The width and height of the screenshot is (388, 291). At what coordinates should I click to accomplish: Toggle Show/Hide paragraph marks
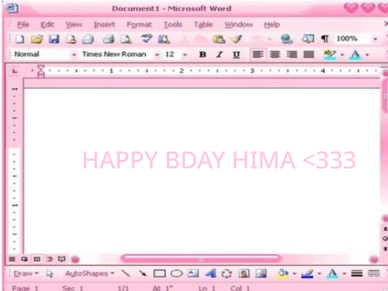(325, 40)
